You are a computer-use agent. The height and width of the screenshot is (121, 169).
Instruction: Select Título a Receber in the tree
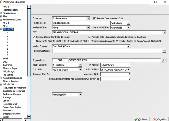click(x=11, y=81)
